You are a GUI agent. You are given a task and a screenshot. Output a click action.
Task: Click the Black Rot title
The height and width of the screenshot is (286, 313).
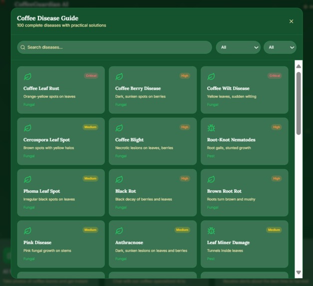coord(126,191)
